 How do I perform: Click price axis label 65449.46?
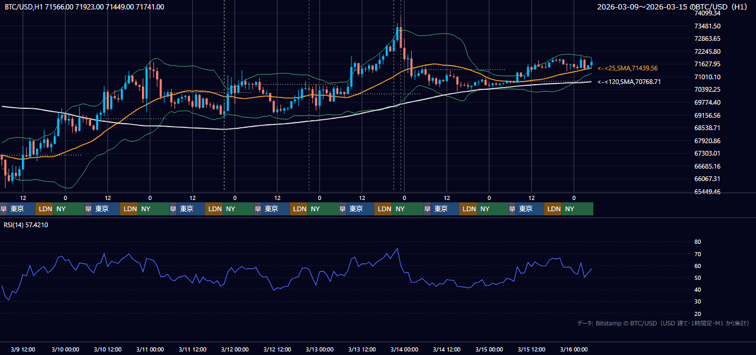pos(707,192)
